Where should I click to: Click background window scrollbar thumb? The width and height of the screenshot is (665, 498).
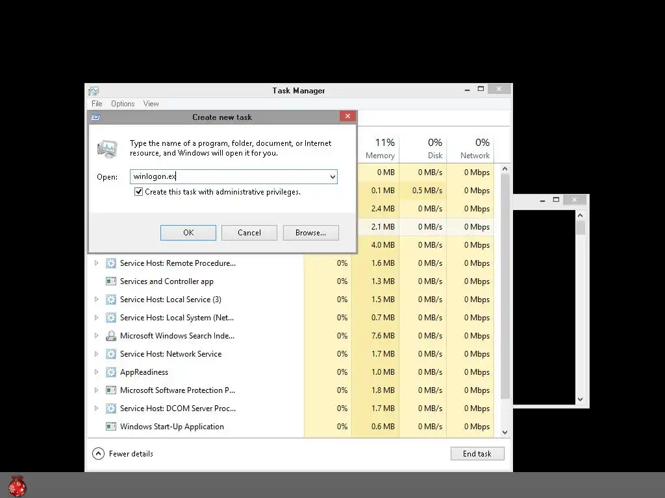click(580, 228)
